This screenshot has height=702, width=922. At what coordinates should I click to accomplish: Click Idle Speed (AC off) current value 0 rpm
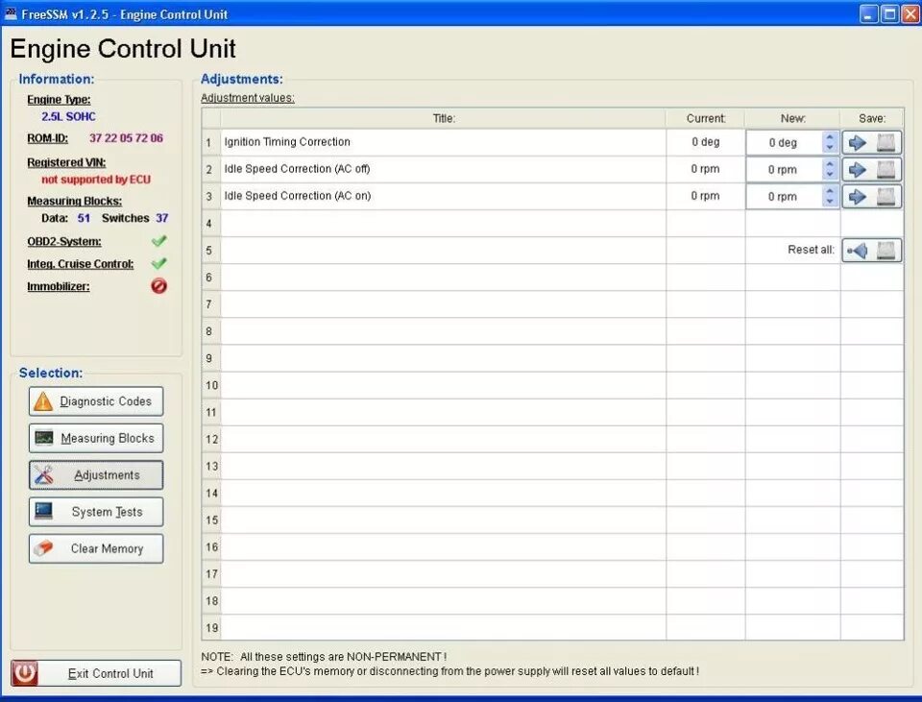coord(706,169)
